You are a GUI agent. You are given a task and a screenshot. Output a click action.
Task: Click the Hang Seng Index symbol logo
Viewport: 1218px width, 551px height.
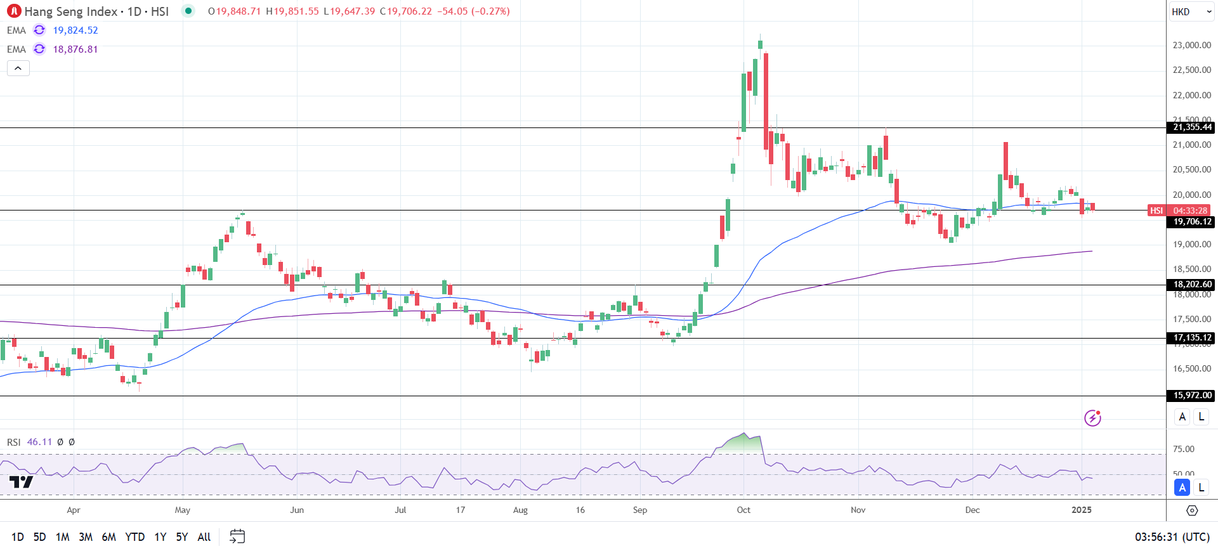pyautogui.click(x=14, y=11)
